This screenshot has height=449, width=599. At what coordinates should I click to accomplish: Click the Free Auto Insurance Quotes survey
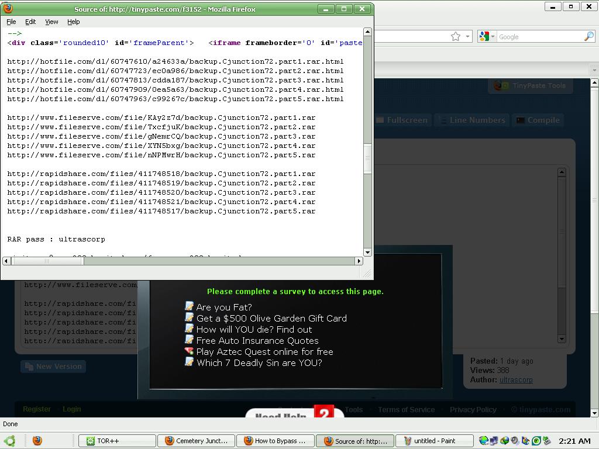(x=257, y=340)
